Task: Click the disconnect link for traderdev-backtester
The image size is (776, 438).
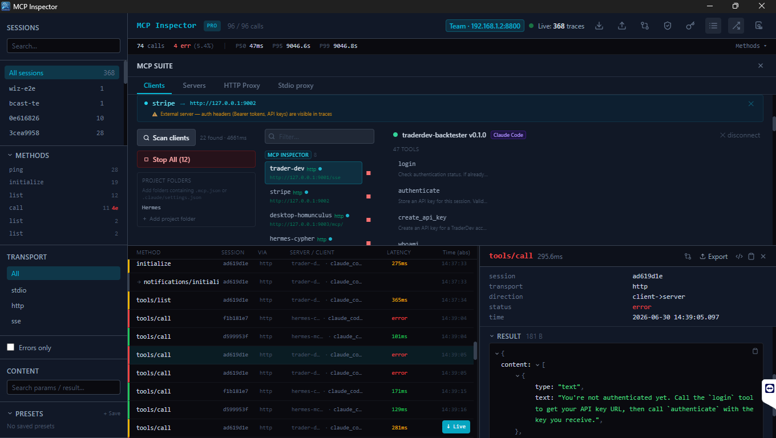Action: click(x=740, y=135)
